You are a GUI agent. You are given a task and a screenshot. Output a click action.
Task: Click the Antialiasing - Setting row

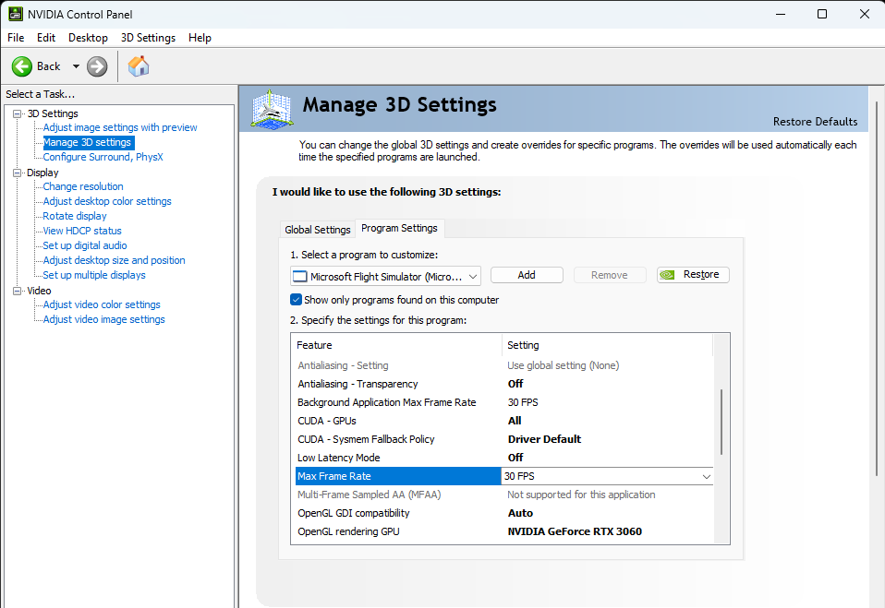504,365
